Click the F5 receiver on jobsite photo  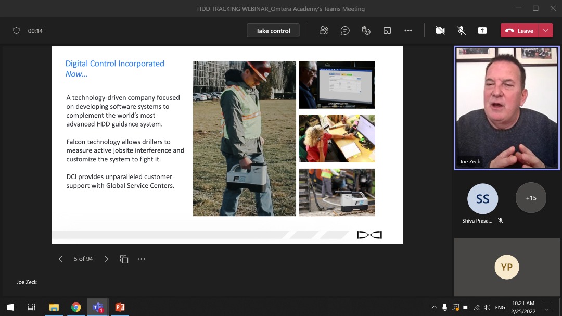tap(337, 192)
